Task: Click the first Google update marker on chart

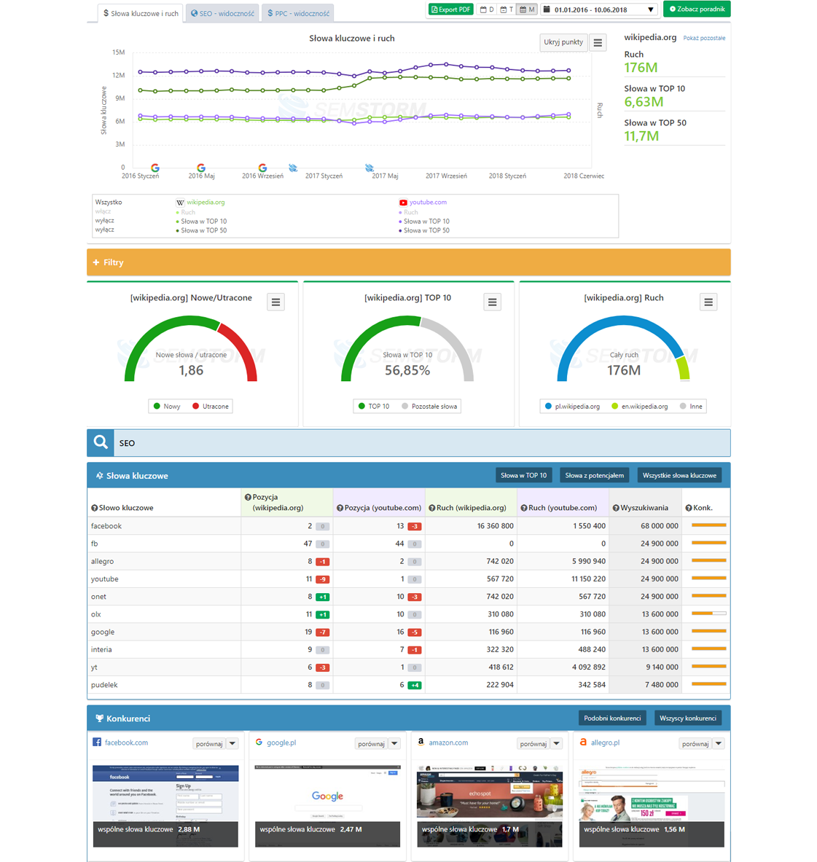Action: (x=155, y=168)
